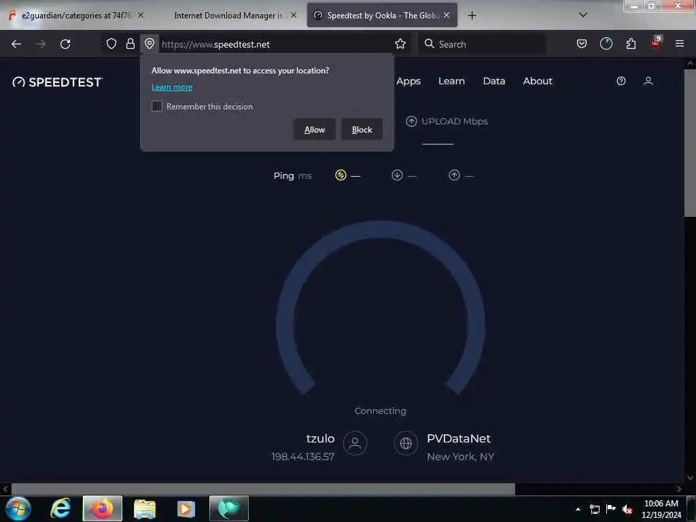Follow the Learn more link
This screenshot has height=522, width=696.
click(172, 87)
